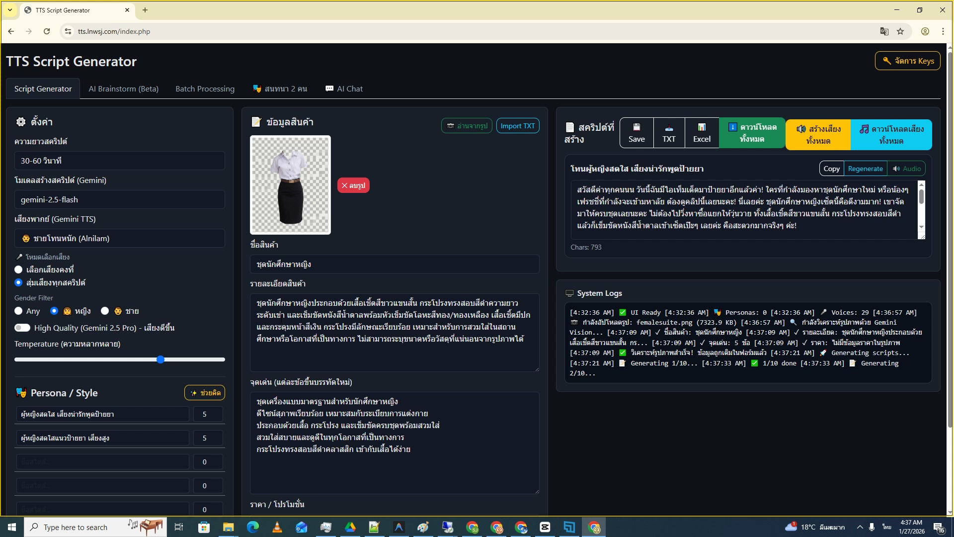954x537 pixels.
Task: Toggle High Quality Gemini 2.5 Pro switch
Action: pos(22,328)
